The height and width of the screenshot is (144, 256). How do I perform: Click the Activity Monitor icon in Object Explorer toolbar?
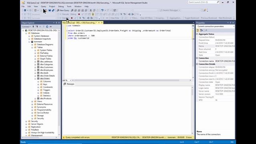tap(51, 26)
